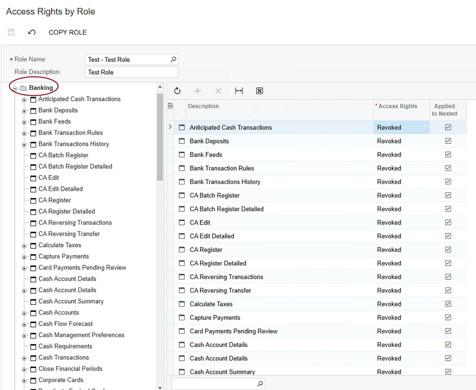Toggle Applied to Nested for Bank Transaction Rules

[448, 168]
